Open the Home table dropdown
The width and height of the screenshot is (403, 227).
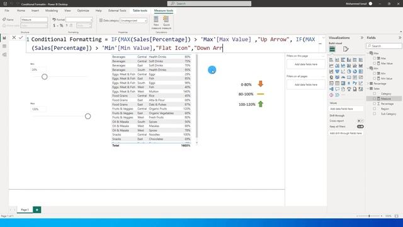34,26
